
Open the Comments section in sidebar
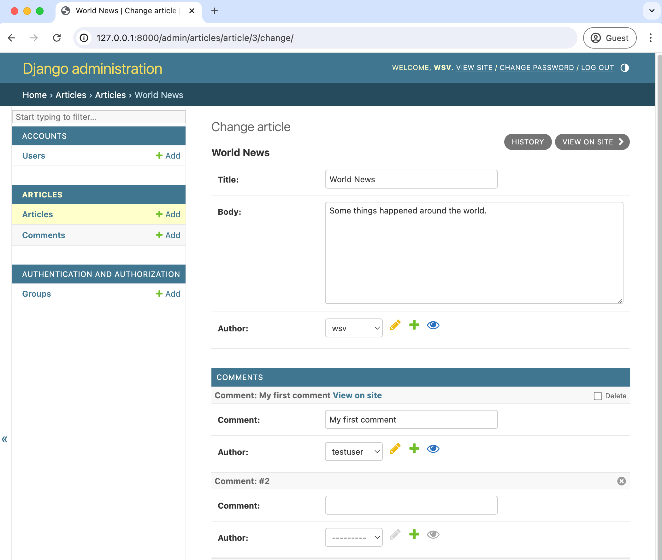pos(43,235)
